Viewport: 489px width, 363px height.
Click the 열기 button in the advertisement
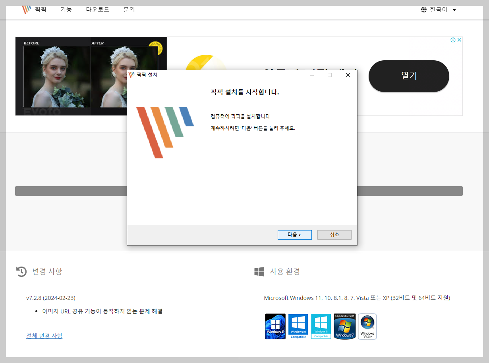click(409, 76)
